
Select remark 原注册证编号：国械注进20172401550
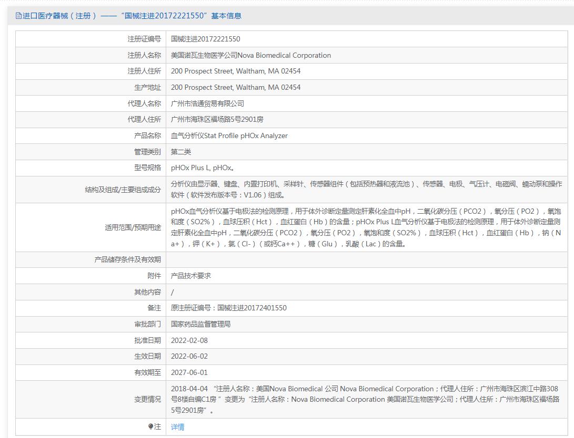click(x=229, y=308)
